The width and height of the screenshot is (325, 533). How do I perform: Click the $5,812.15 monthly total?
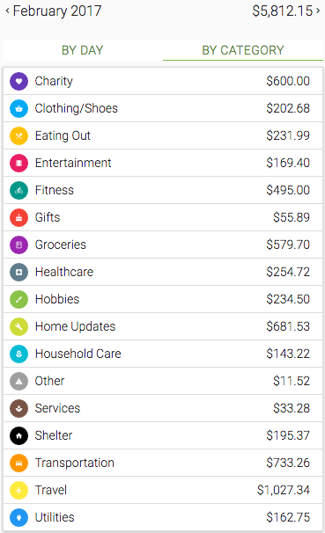pyautogui.click(x=282, y=11)
